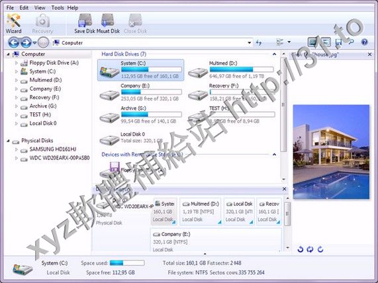
Task: Click the Floppy drive icon in list
Action: click(110, 170)
